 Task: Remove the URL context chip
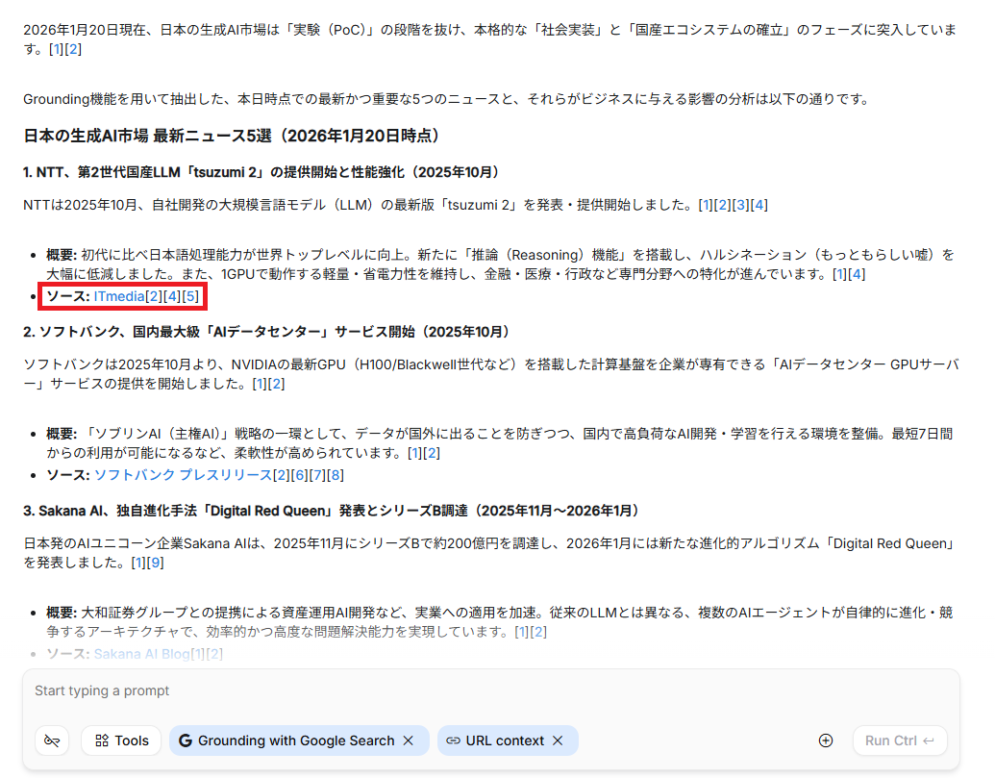click(558, 740)
